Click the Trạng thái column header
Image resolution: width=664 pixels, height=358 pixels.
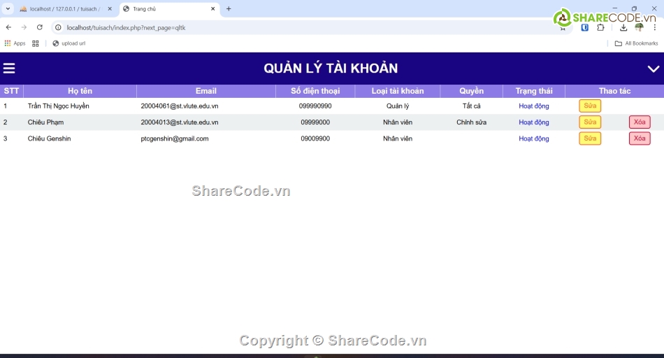(534, 91)
